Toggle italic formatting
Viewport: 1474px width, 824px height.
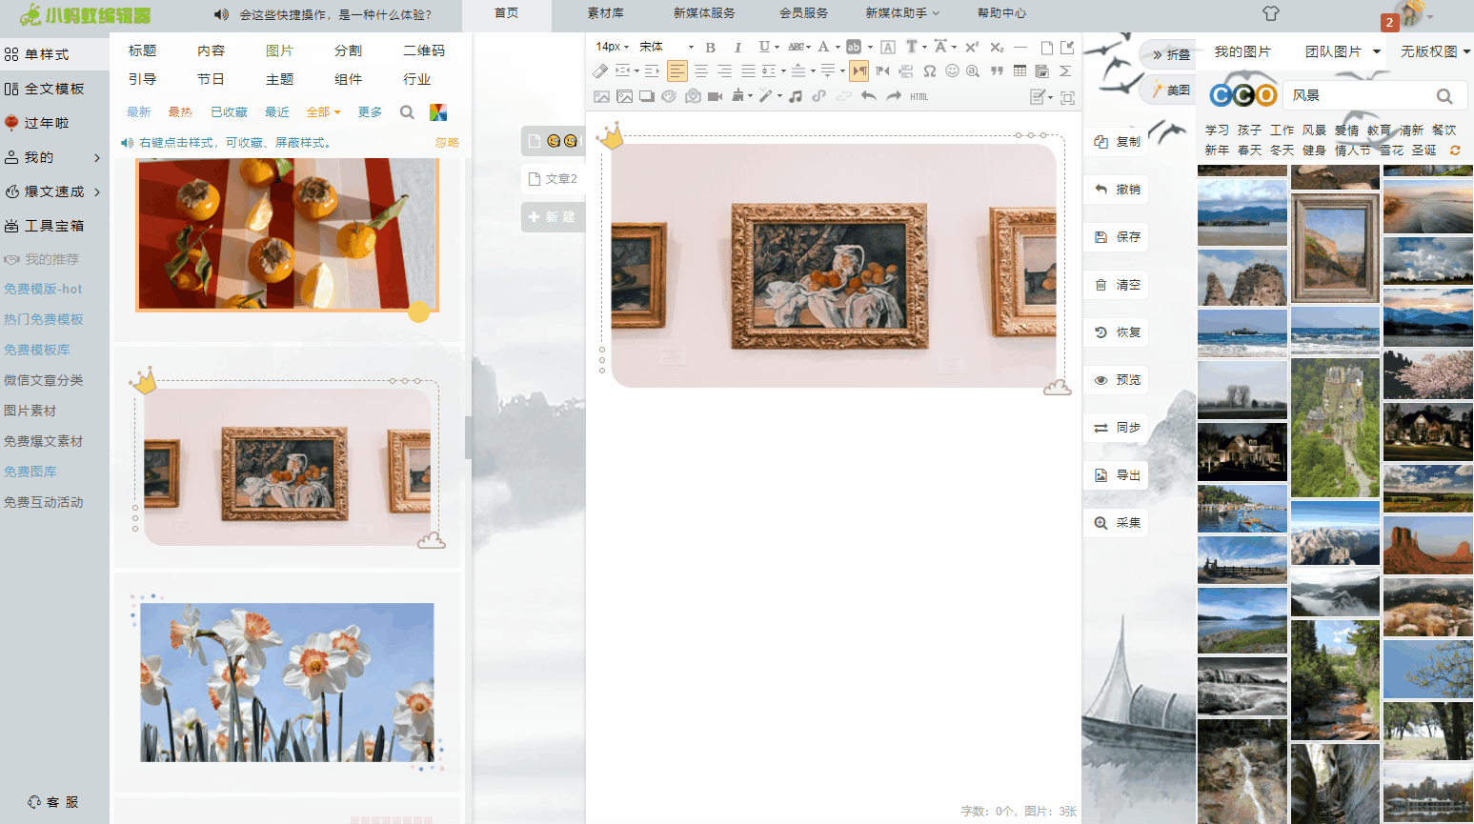pyautogui.click(x=737, y=47)
